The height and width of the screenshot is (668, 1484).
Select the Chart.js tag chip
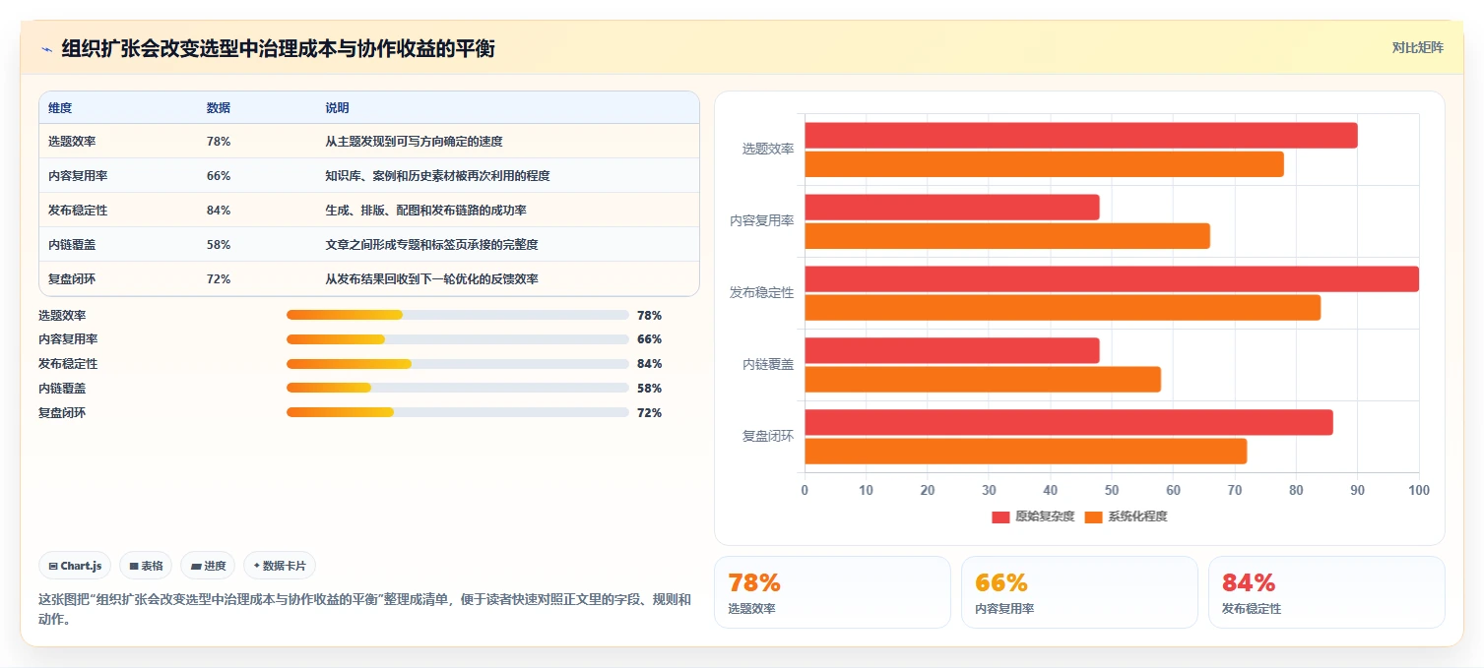coord(76,566)
